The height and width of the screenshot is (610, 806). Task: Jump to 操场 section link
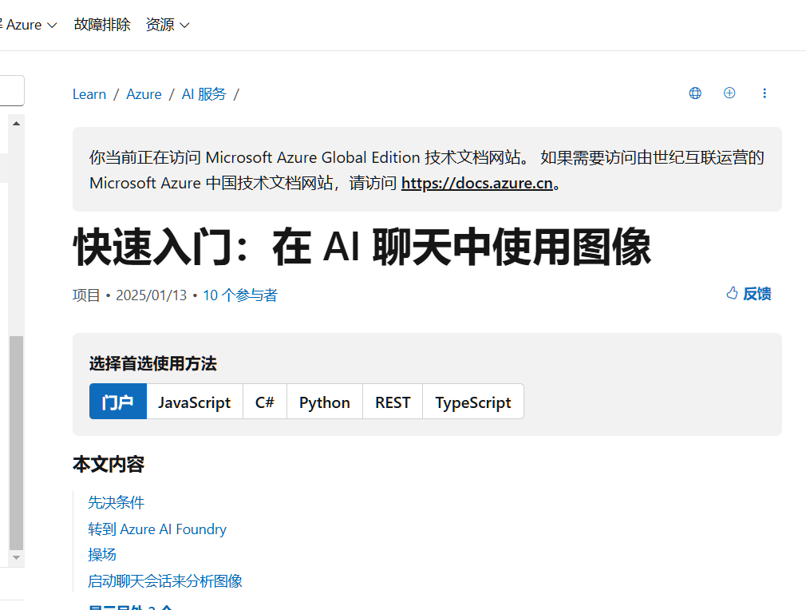102,554
